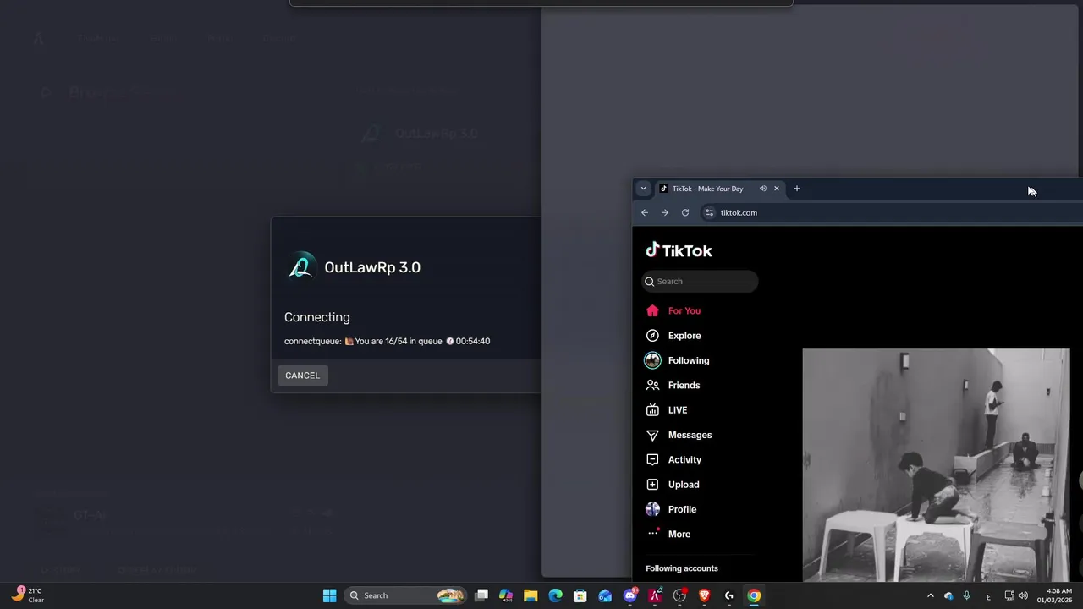Viewport: 1083px width, 609px height.
Task: Open Task View from taskbar
Action: pos(481,595)
